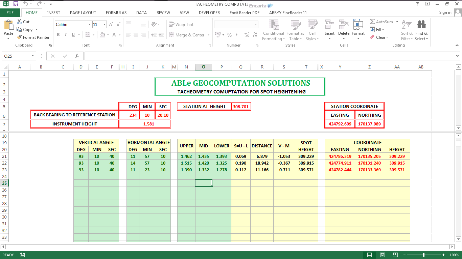Click the AutoSum sigma icon
This screenshot has width=462, height=259.
(372, 22)
